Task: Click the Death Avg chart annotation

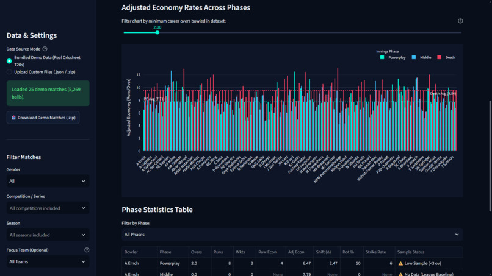Action: [443, 94]
